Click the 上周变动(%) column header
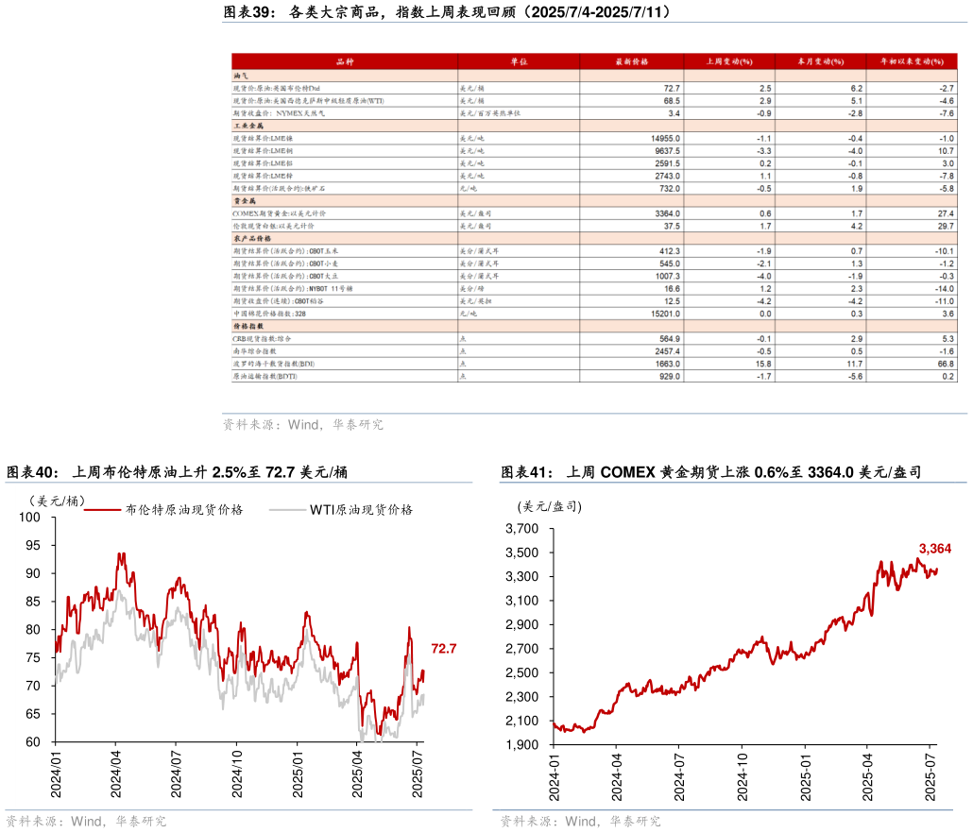 click(x=729, y=60)
